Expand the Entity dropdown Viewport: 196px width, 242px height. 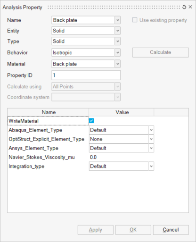tap(118, 31)
